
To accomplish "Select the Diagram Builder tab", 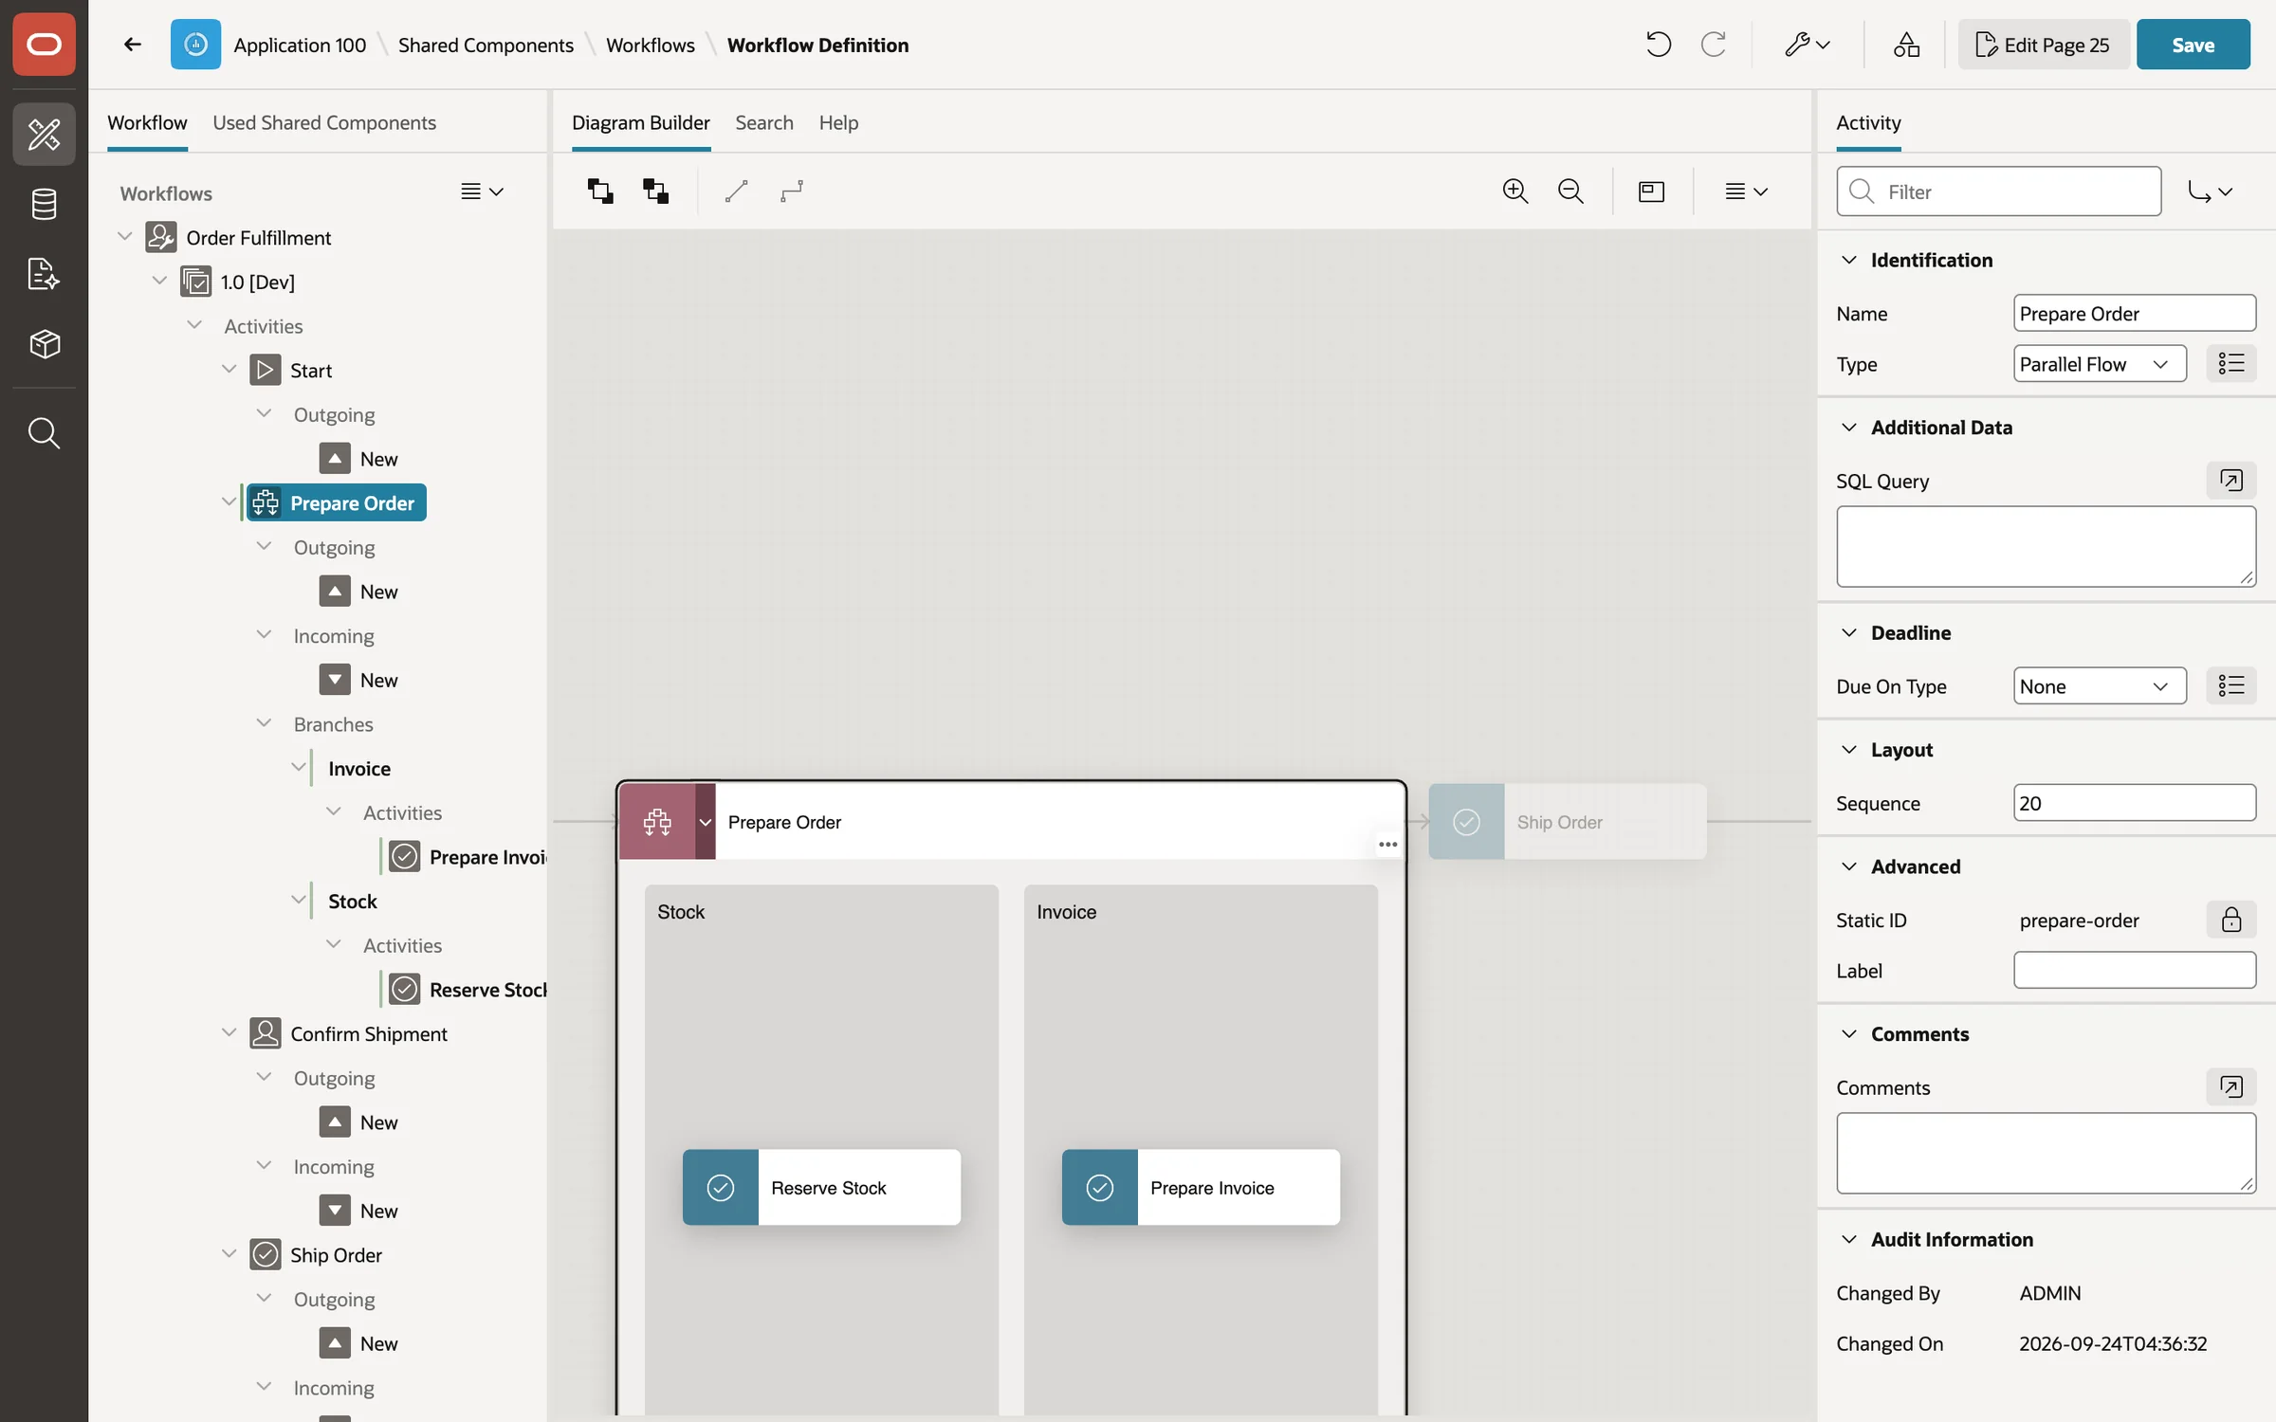I will pos(640,122).
